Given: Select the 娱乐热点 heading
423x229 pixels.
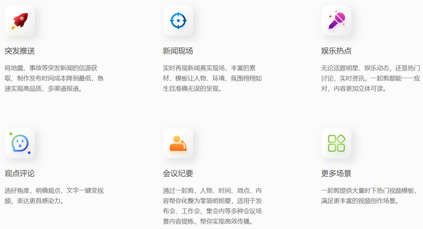Looking at the screenshot, I should tap(336, 51).
